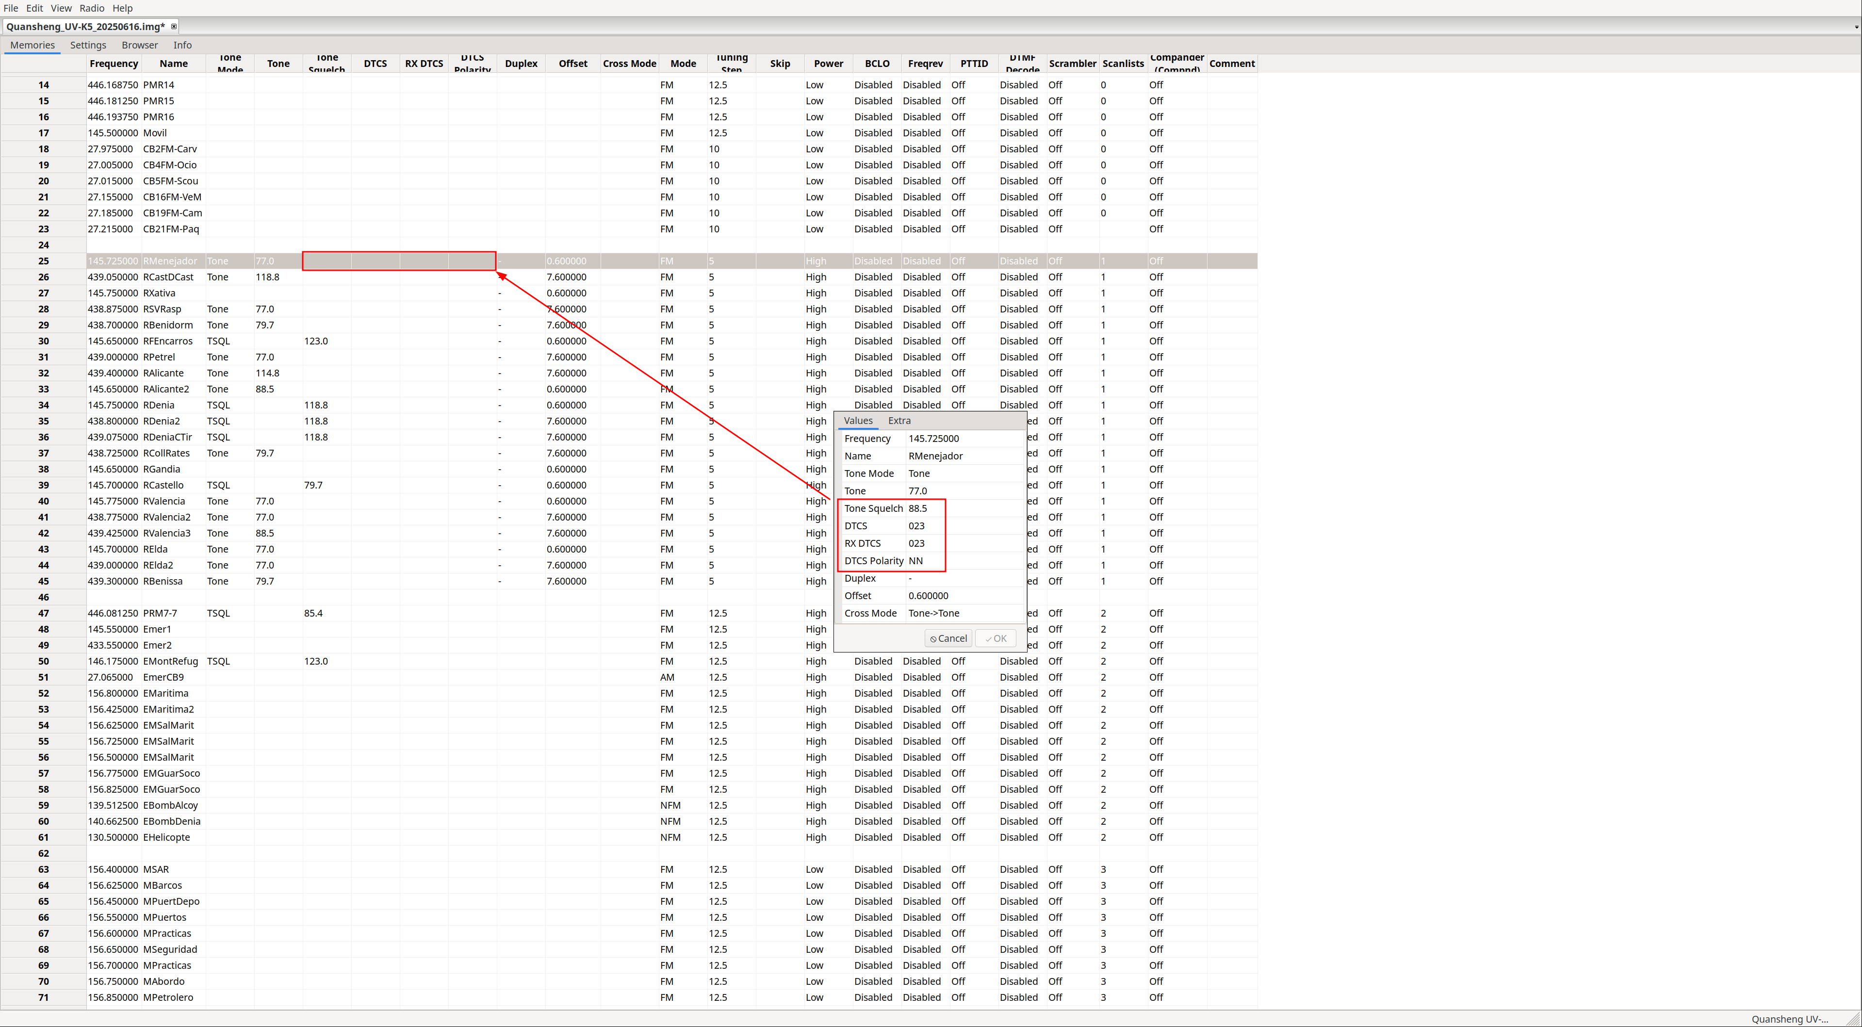This screenshot has height=1027, width=1862.
Task: Open the File menu
Action: (x=11, y=8)
